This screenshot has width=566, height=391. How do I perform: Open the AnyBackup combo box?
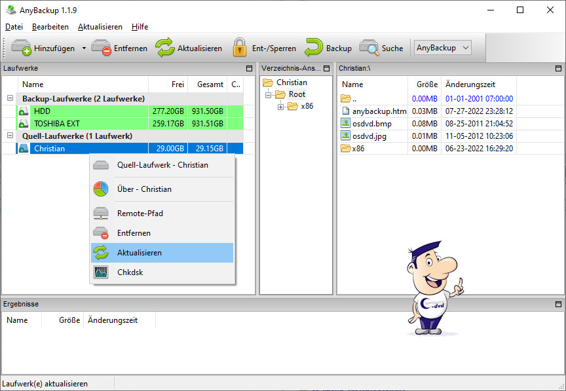[443, 48]
